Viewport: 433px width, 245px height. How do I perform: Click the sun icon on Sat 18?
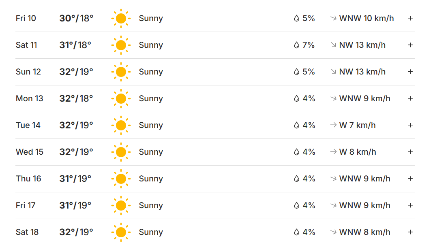(x=121, y=232)
